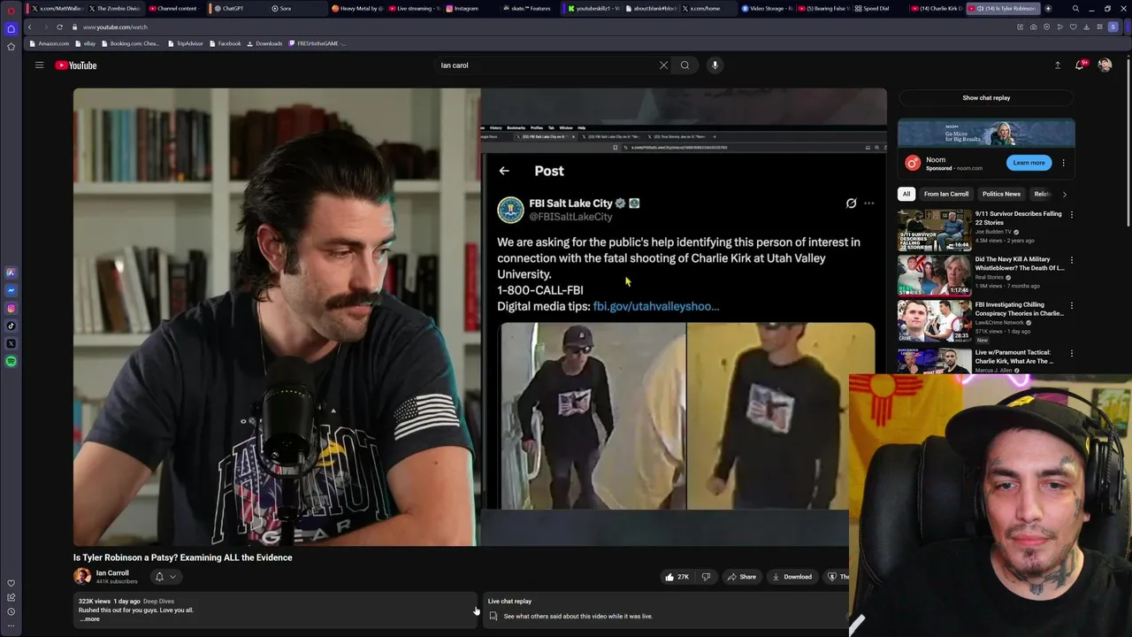
Task: Open options for Live w/Paramount Tactical video
Action: click(x=1071, y=353)
